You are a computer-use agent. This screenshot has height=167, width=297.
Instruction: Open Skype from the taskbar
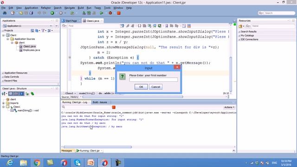[x=77, y=163]
